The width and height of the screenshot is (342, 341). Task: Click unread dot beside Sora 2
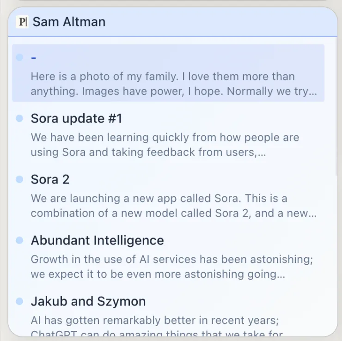tap(19, 179)
